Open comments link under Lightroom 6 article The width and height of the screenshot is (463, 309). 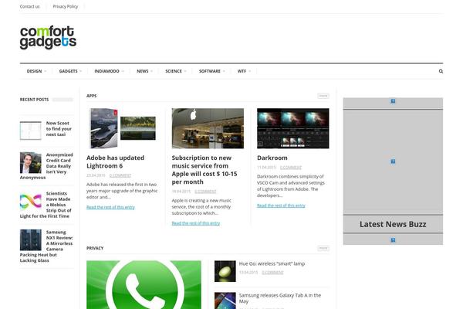point(120,175)
